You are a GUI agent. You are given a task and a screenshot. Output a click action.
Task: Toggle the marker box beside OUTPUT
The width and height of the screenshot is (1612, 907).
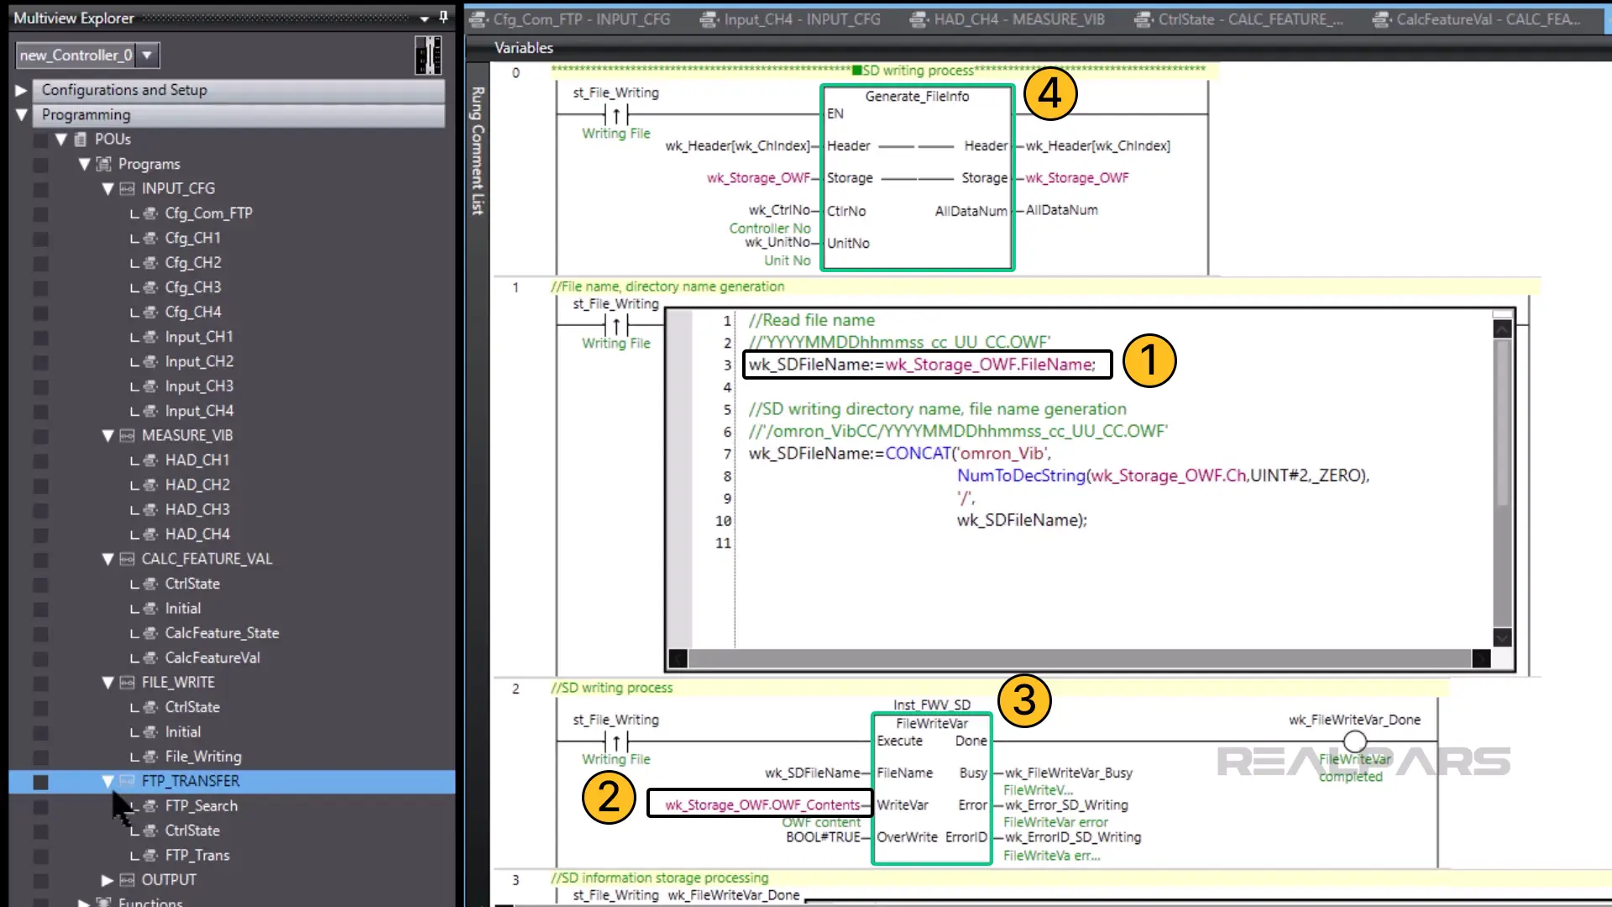click(40, 881)
